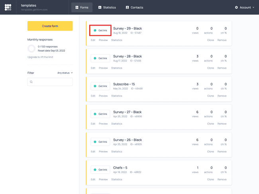This screenshot has width=259, height=194.
Task: Click the Create form button
Action: click(50, 26)
